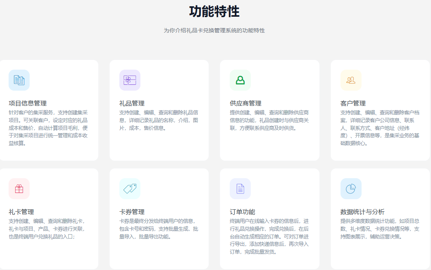Select the 礼卡管理 card title
This screenshot has width=431, height=270.
[x=21, y=212]
